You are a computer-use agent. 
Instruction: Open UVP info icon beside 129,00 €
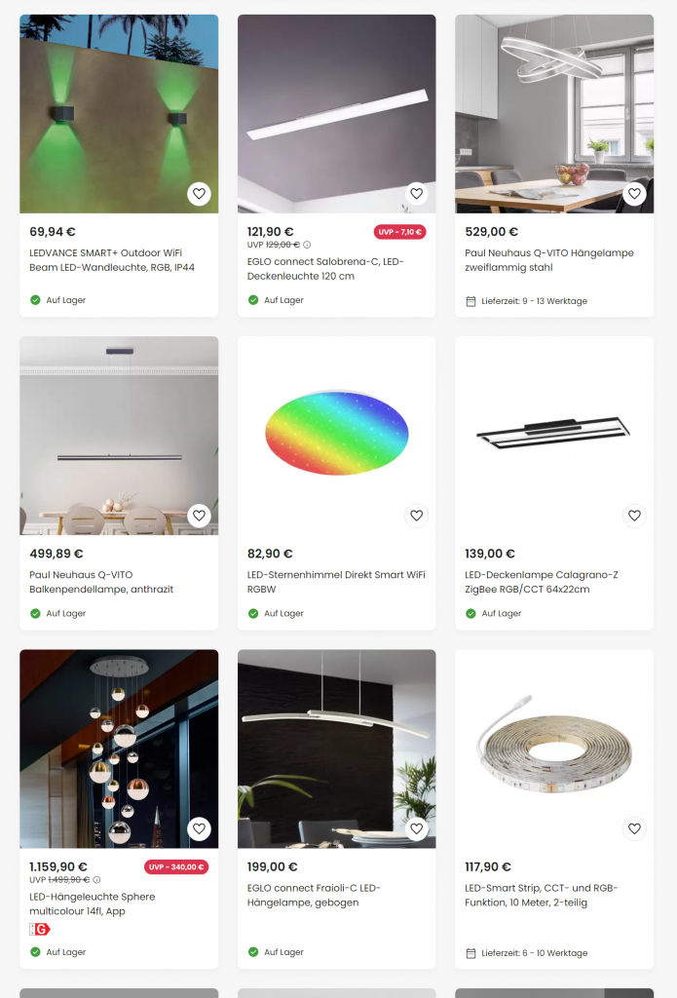point(307,245)
